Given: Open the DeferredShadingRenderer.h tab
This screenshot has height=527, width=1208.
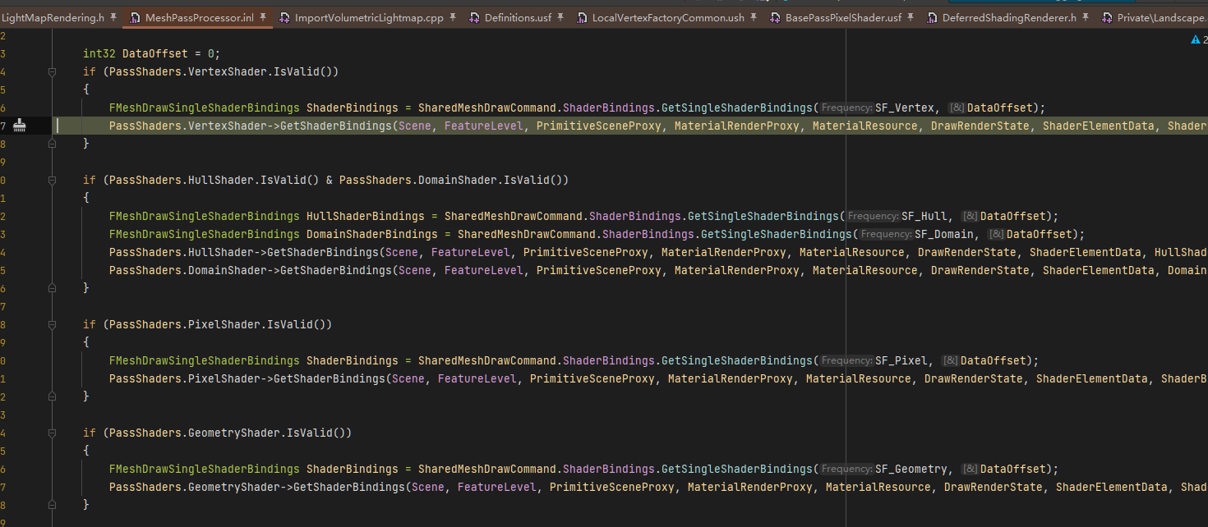Looking at the screenshot, I should [x=1009, y=17].
